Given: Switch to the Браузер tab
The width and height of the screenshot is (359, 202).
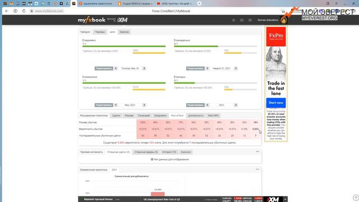Looking at the screenshot, I should [x=124, y=32].
